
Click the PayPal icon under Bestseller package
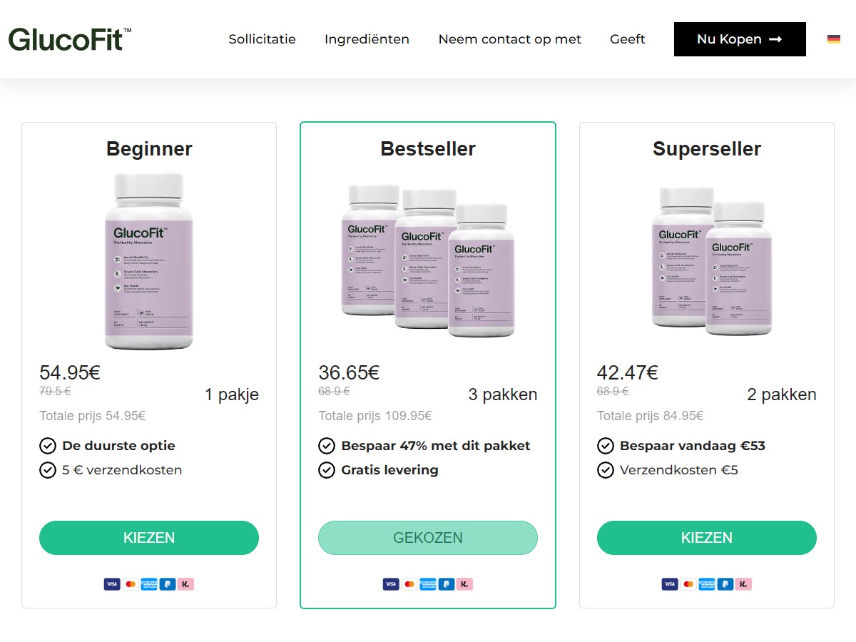[447, 584]
